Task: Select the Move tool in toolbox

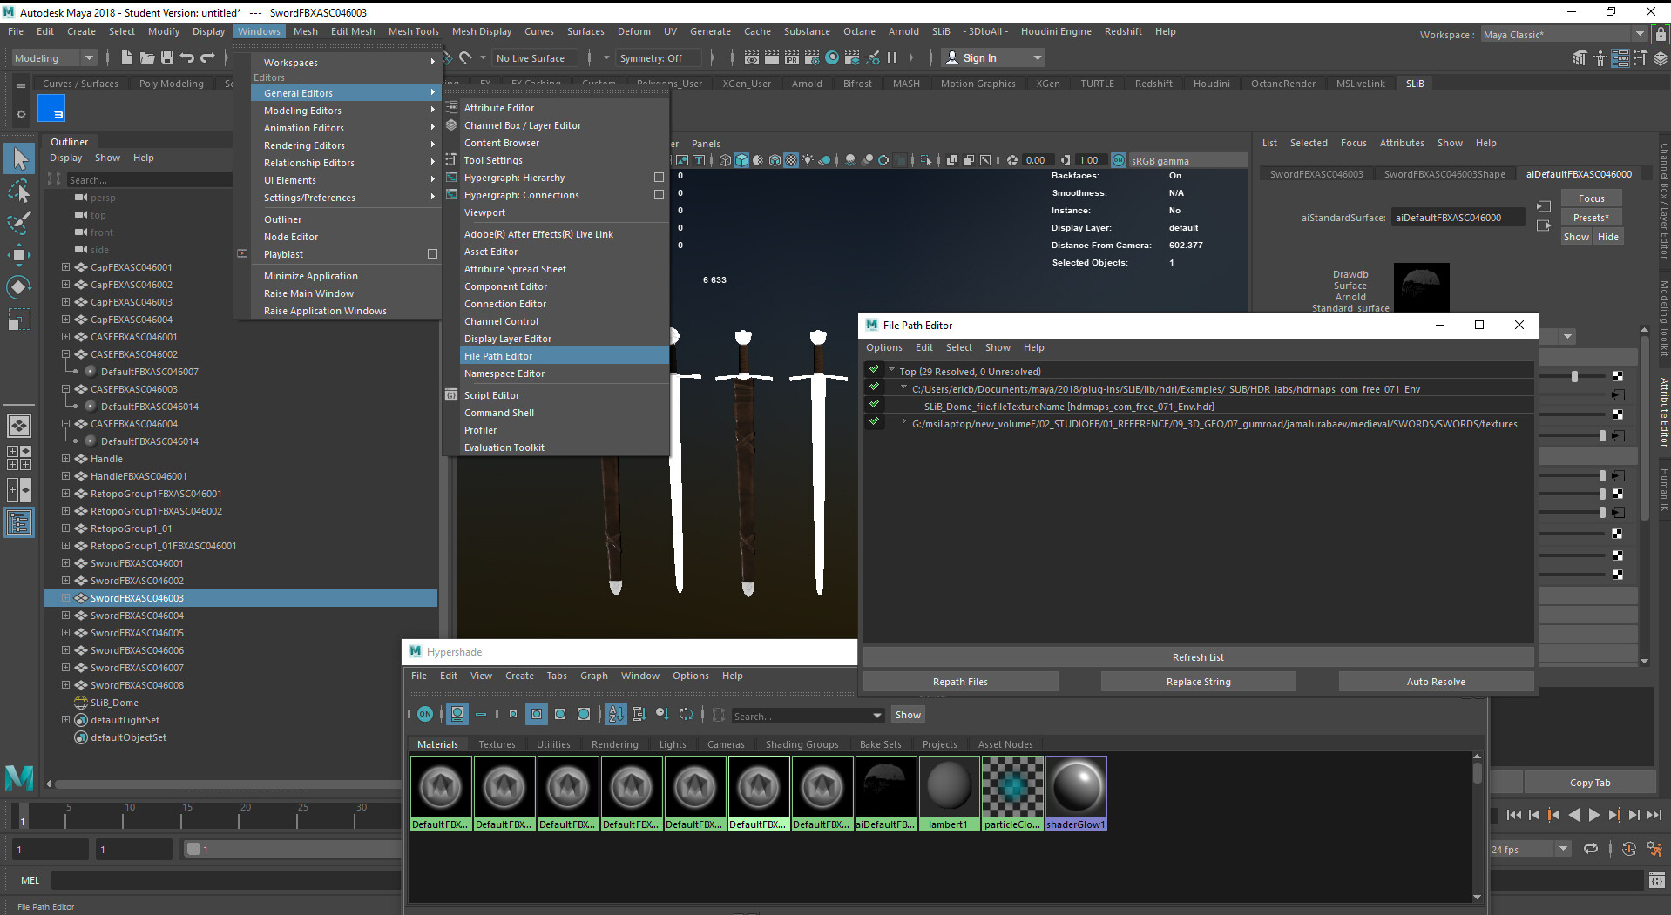Action: (x=19, y=254)
